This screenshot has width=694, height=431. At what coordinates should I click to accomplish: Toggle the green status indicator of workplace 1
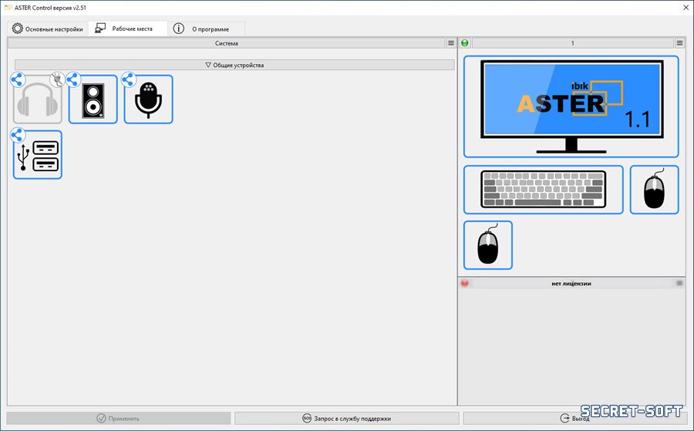pos(464,43)
